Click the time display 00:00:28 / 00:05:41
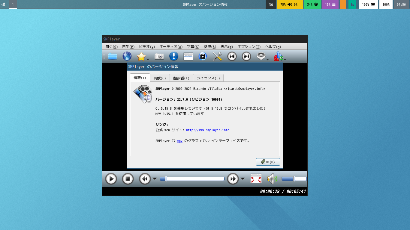This screenshot has width=410, height=230. click(283, 192)
